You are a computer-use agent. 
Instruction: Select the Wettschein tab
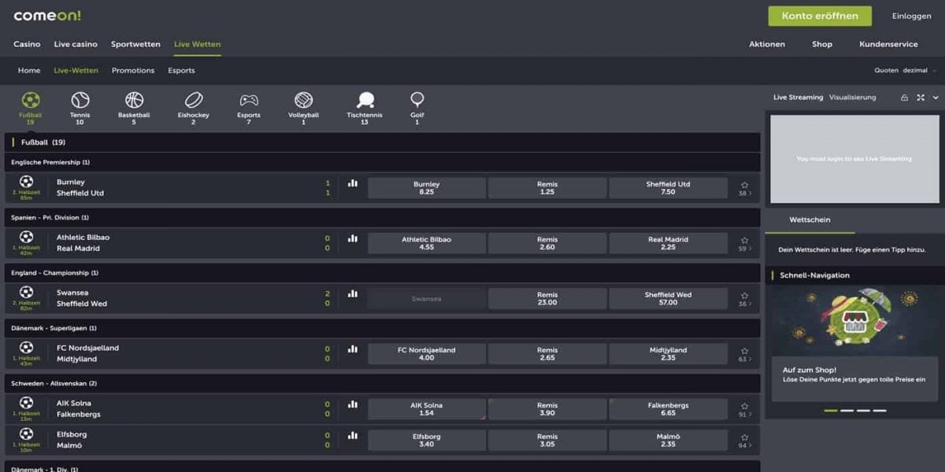pos(810,220)
